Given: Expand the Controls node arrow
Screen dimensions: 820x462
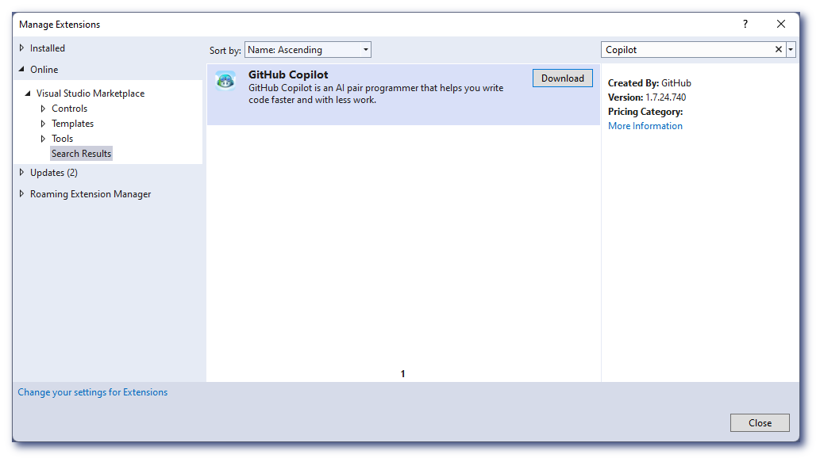Looking at the screenshot, I should coord(43,109).
